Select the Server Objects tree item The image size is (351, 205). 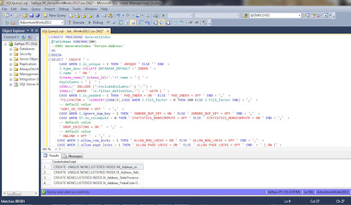(29, 59)
